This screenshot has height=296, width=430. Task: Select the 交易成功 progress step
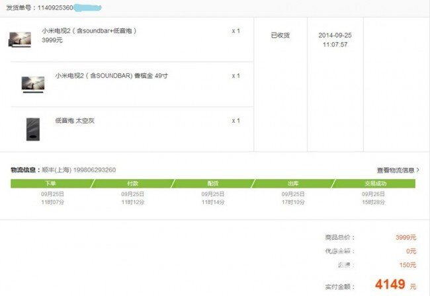coord(374,184)
